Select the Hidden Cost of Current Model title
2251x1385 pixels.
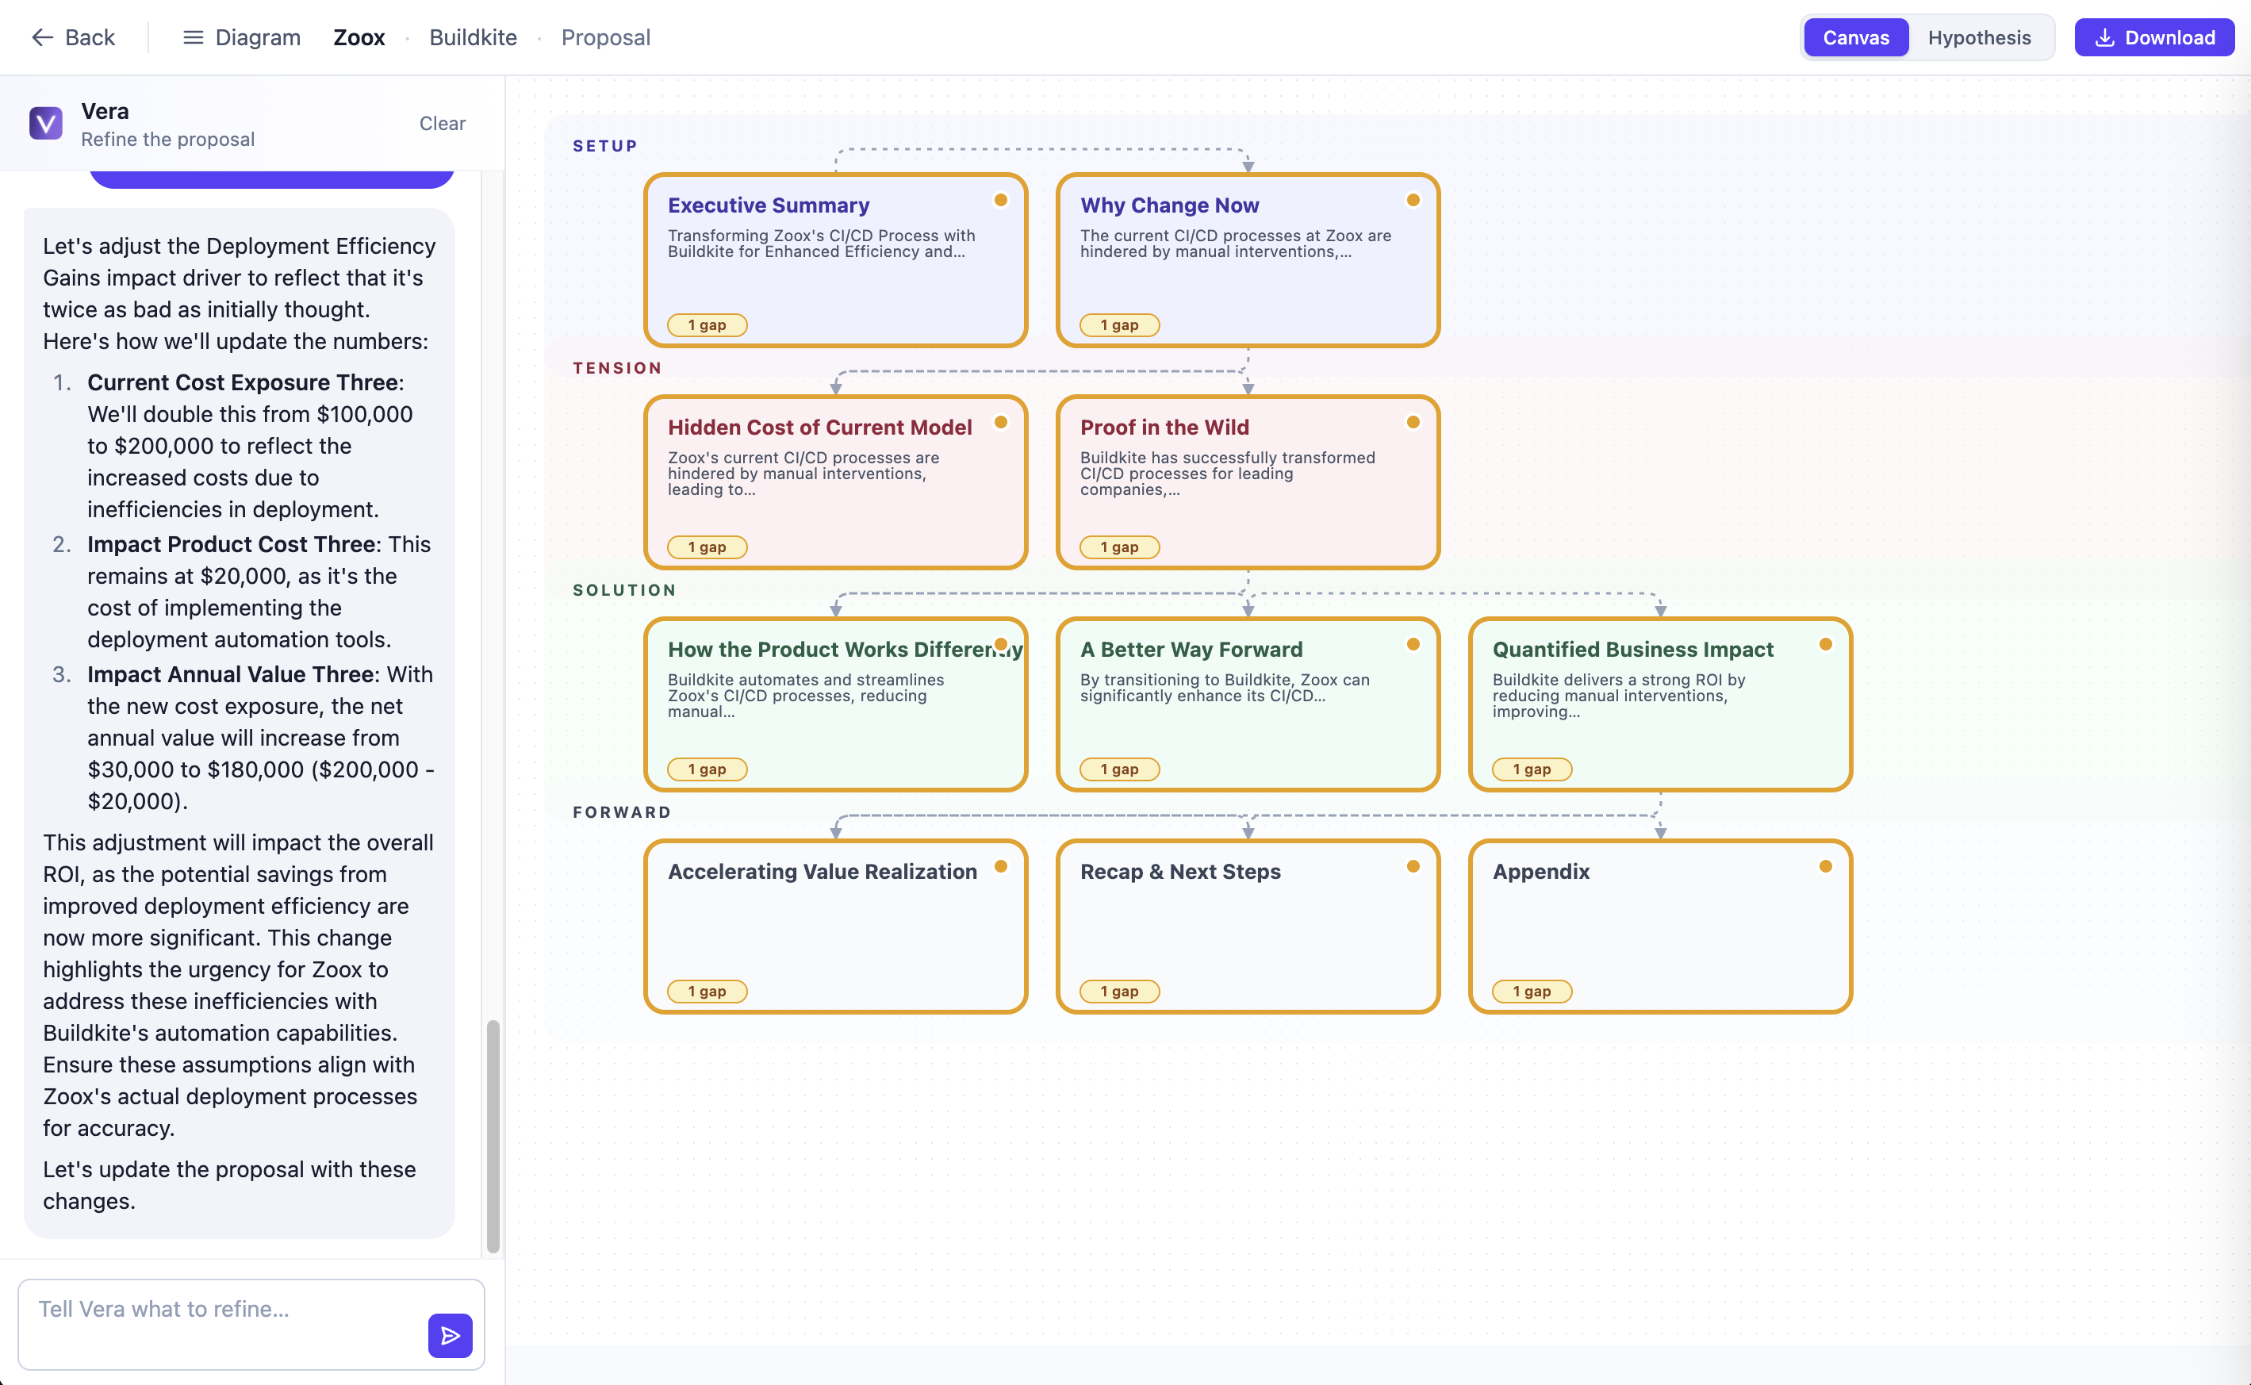819,427
